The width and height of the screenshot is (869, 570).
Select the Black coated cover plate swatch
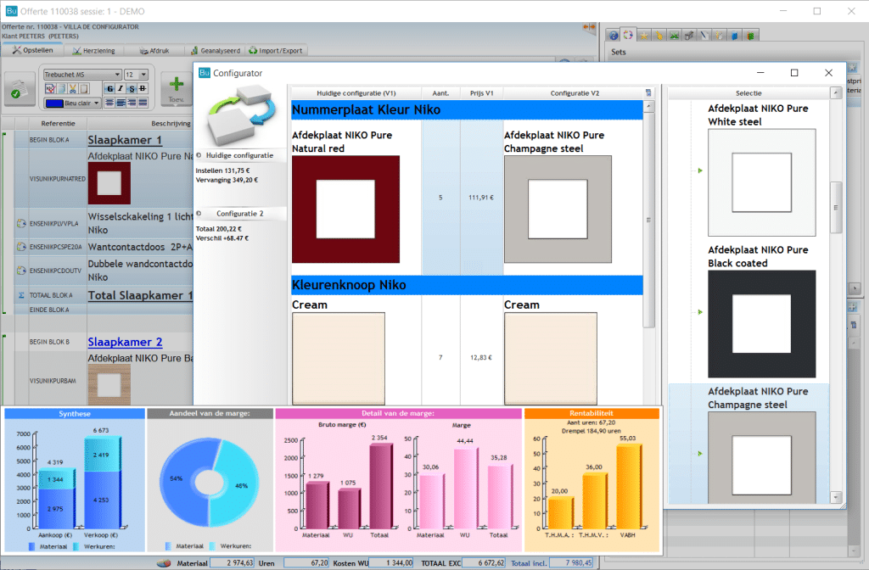[x=761, y=312]
